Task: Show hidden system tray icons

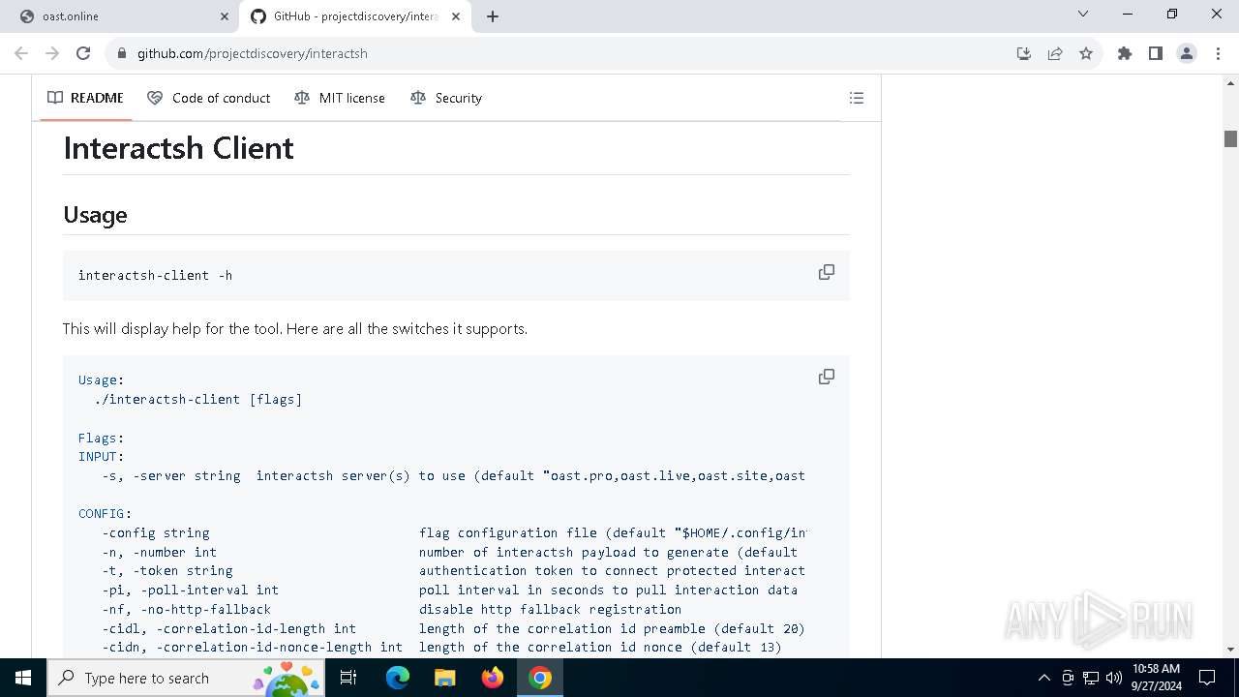Action: 1043,678
